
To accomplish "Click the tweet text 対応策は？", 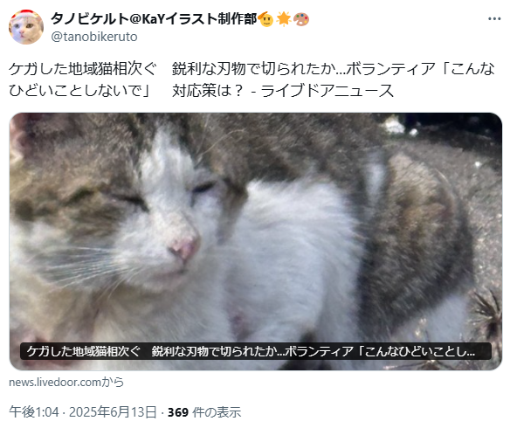I will tap(208, 91).
